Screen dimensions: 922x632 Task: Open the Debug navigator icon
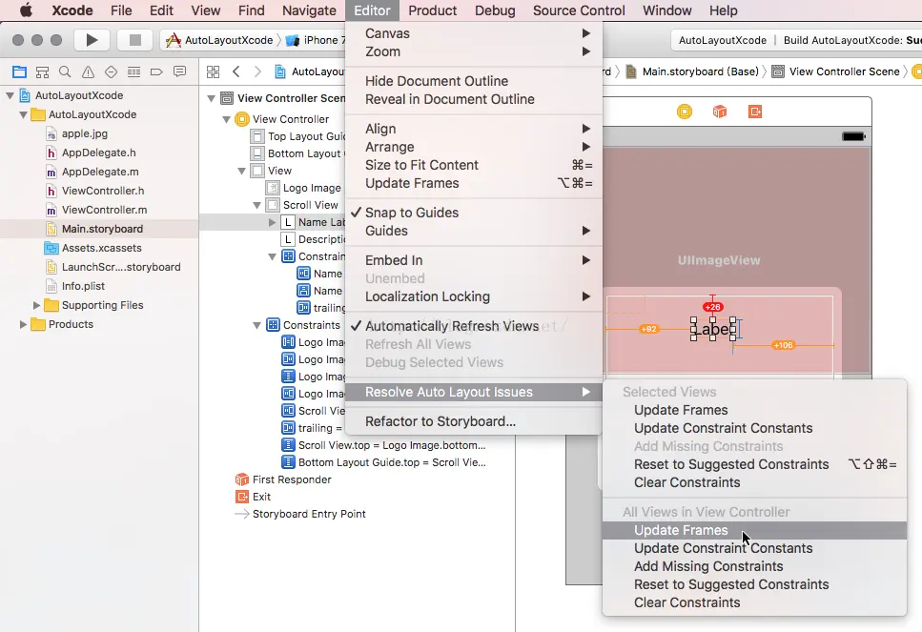point(134,71)
